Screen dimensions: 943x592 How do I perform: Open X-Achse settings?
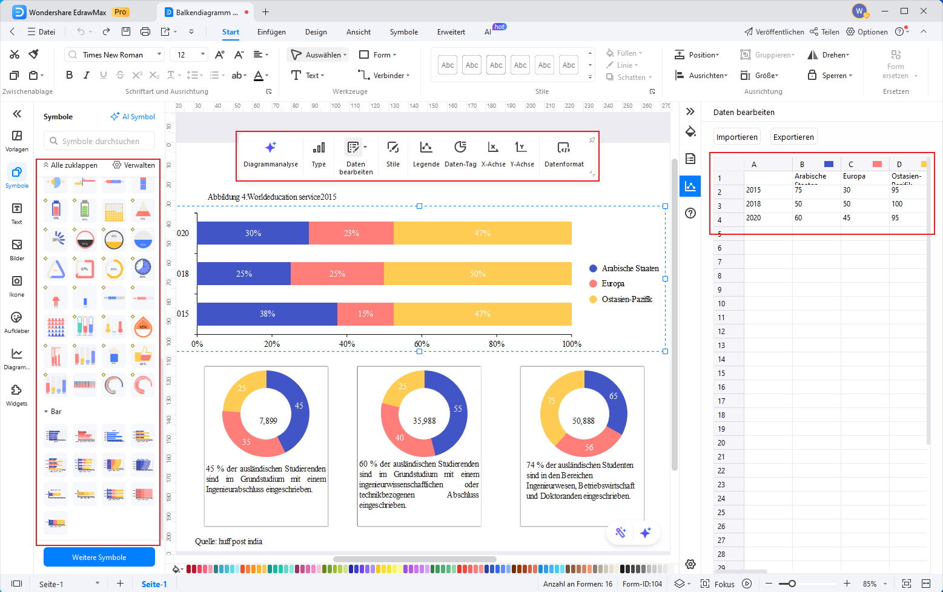(x=493, y=154)
